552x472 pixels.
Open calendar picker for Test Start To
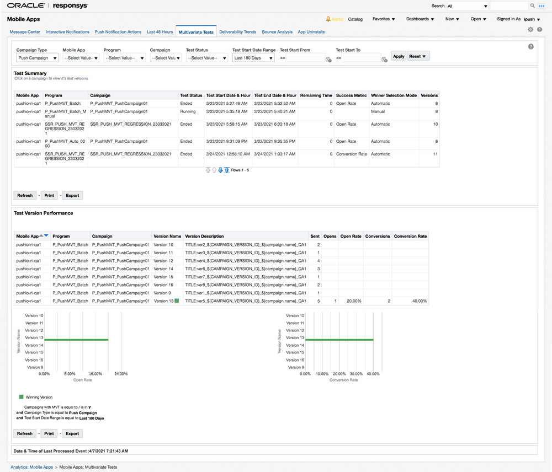point(384,59)
